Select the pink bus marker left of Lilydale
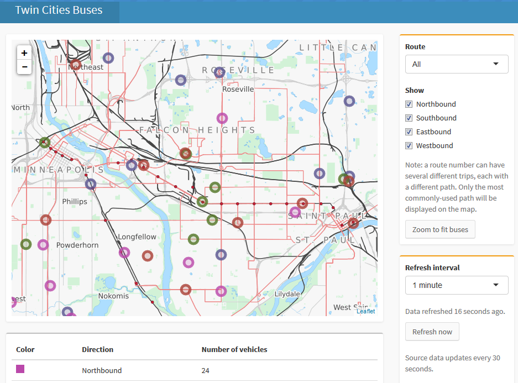518x383 pixels. [221, 291]
